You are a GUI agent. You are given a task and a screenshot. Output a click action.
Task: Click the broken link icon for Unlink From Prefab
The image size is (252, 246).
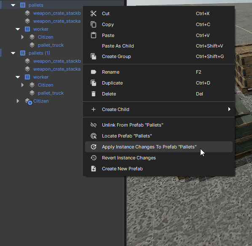pyautogui.click(x=94, y=125)
